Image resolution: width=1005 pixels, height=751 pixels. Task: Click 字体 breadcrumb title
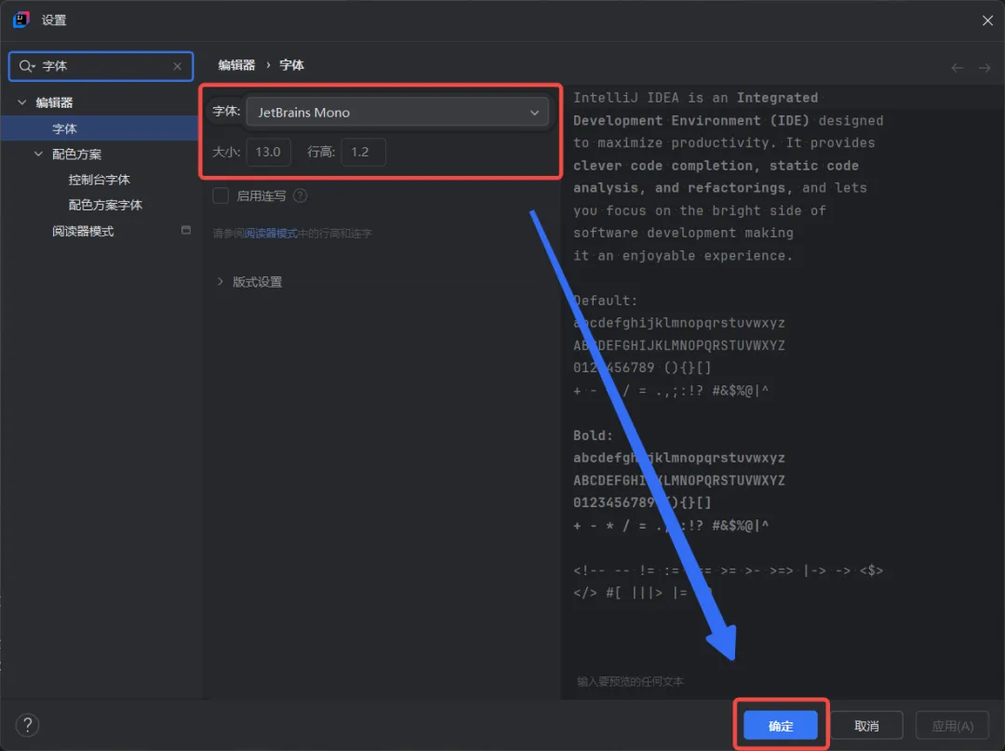click(x=291, y=65)
